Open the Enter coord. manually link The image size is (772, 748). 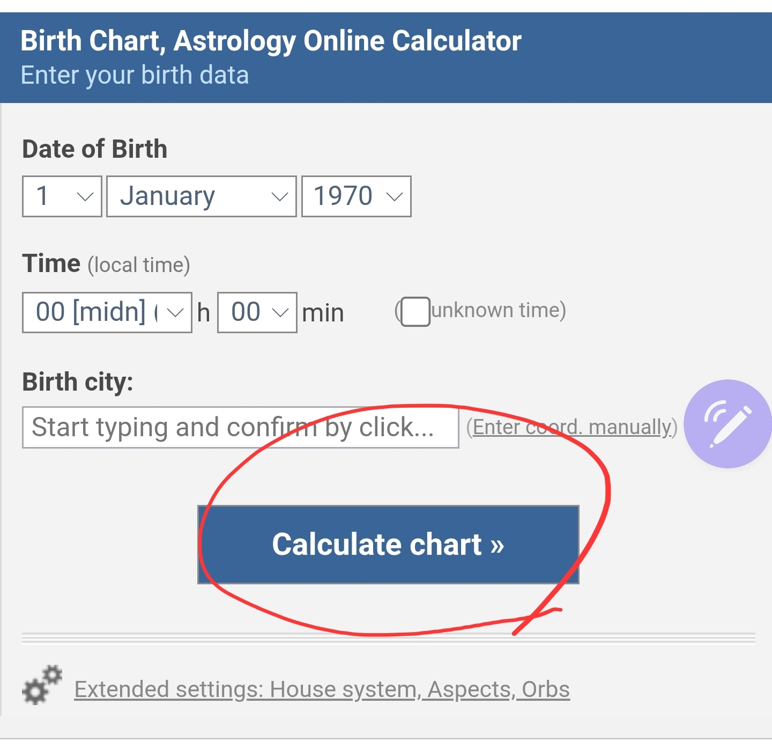tap(571, 427)
